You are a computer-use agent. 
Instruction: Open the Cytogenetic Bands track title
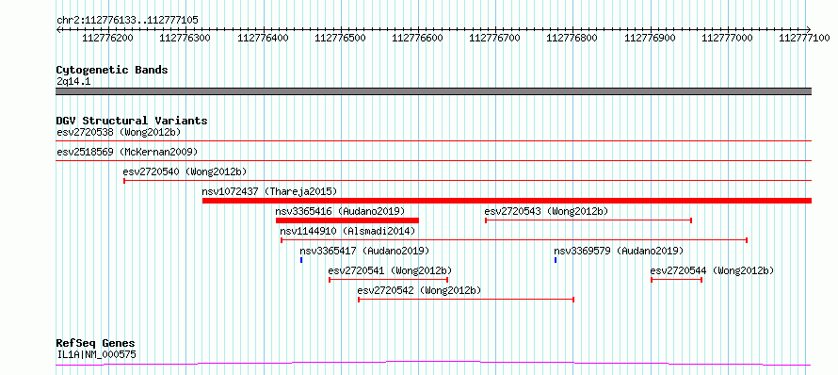point(112,70)
